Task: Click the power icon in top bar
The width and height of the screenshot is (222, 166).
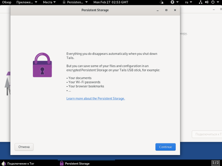Action: [x=213, y=2]
